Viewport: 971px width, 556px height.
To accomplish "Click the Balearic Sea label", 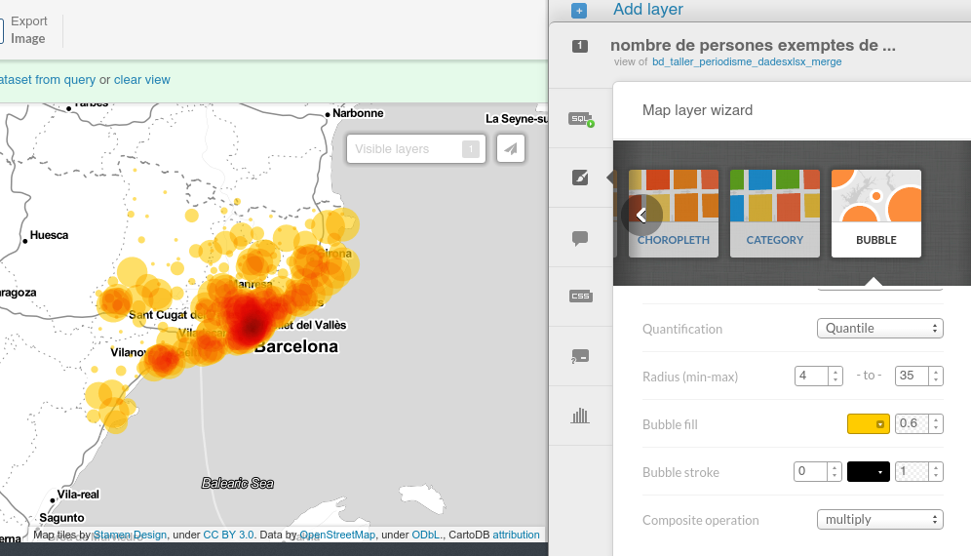I will (x=238, y=484).
